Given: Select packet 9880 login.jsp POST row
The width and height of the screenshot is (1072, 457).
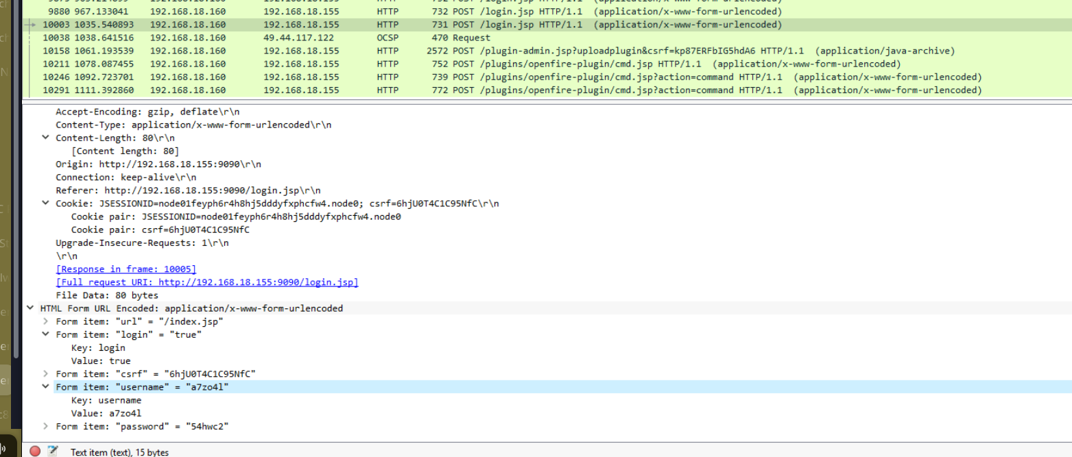Looking at the screenshot, I should [480, 12].
